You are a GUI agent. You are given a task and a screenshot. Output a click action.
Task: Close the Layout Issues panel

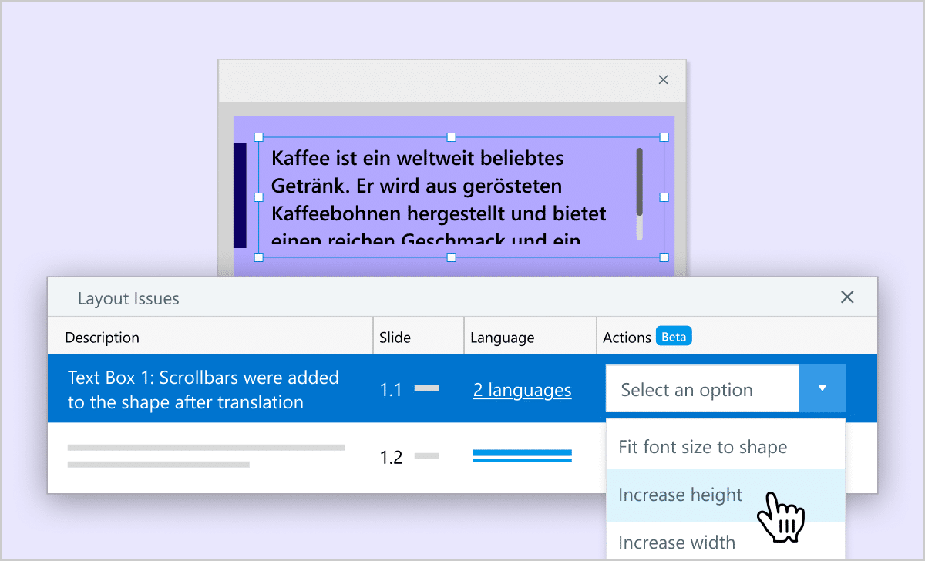point(847,297)
